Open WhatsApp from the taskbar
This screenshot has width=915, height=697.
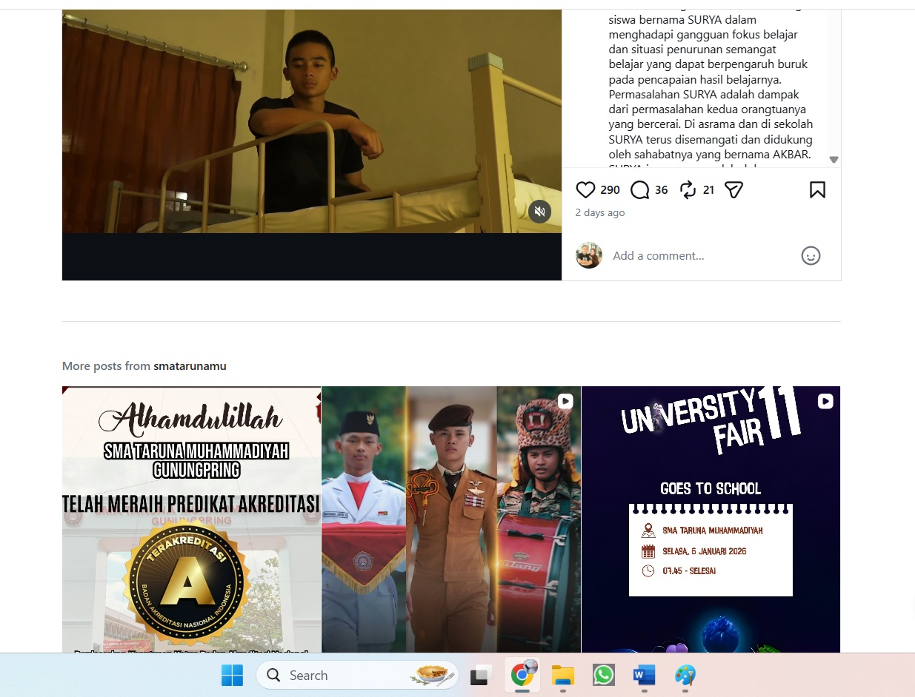pos(604,675)
